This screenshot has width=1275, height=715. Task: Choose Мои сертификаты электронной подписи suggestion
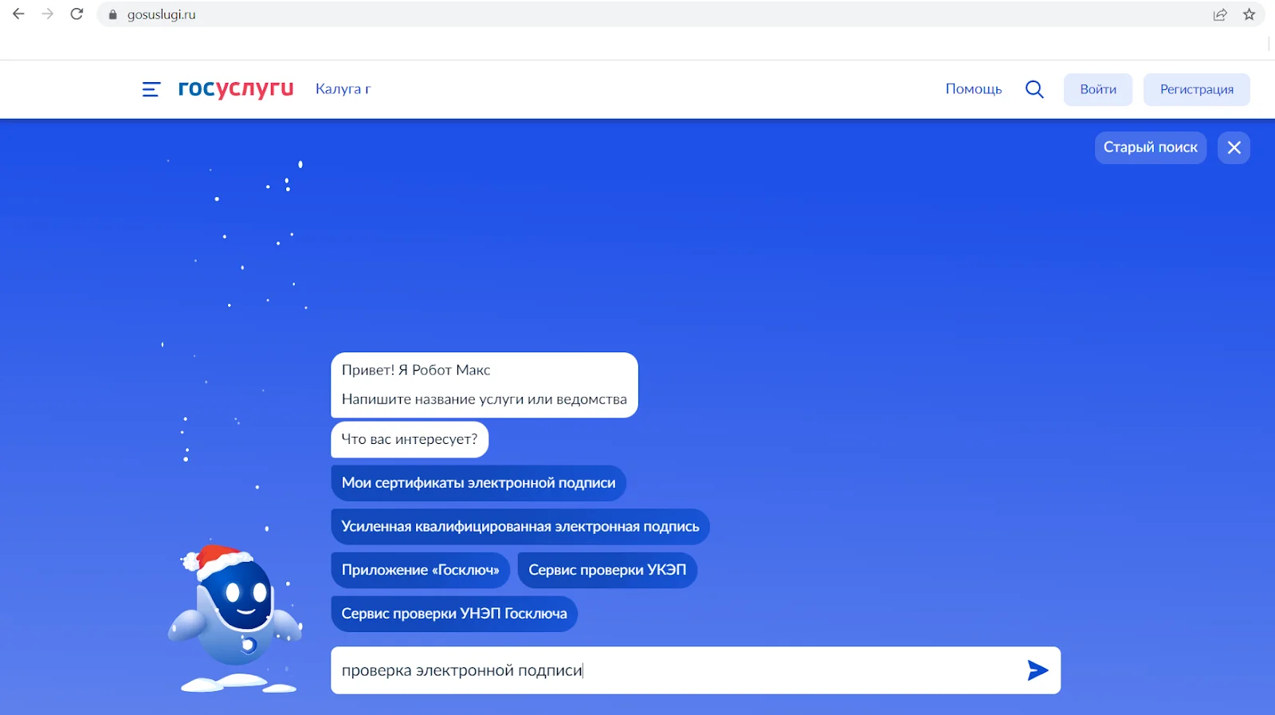478,483
